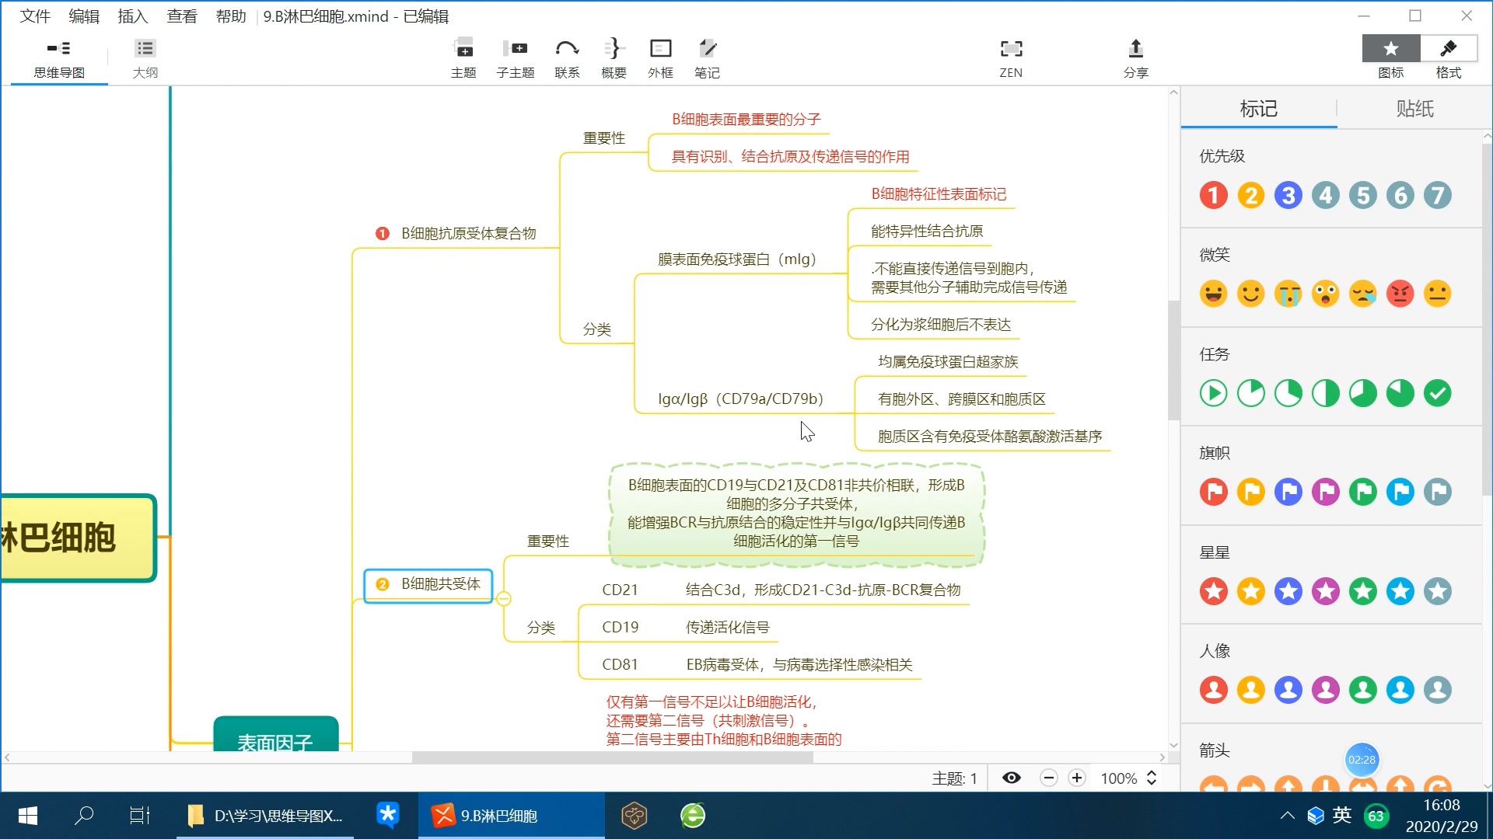Open the 插入 menu
Image resolution: width=1493 pixels, height=839 pixels.
[133, 16]
